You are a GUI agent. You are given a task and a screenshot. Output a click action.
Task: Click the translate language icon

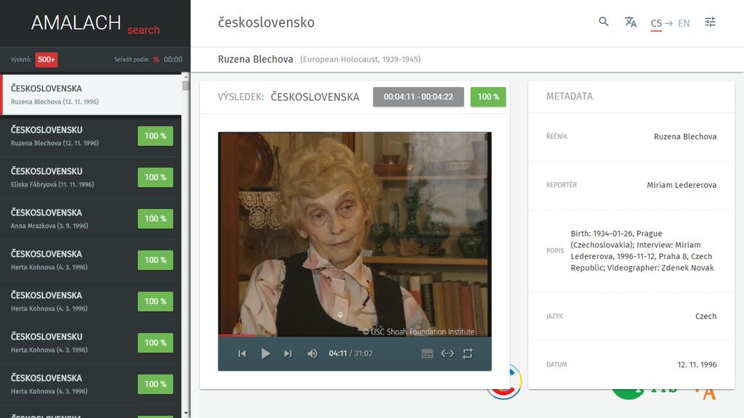(630, 22)
